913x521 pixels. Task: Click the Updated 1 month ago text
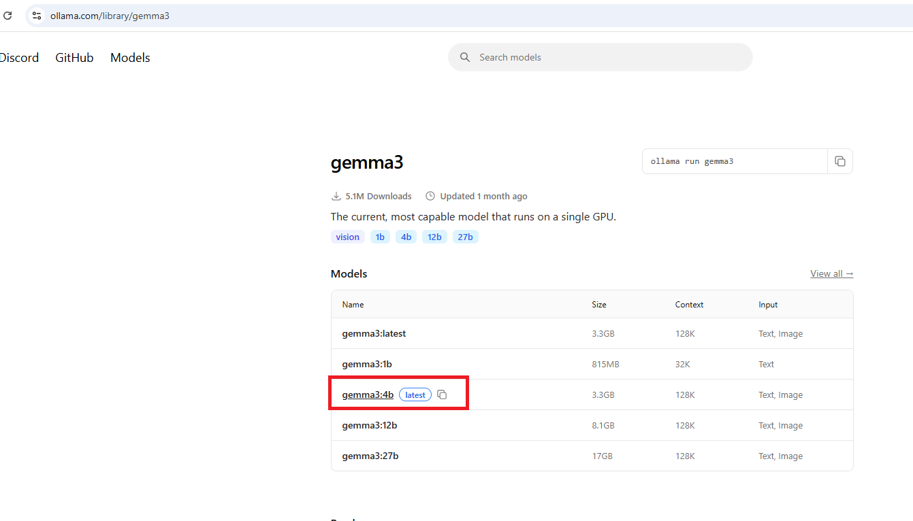click(483, 197)
